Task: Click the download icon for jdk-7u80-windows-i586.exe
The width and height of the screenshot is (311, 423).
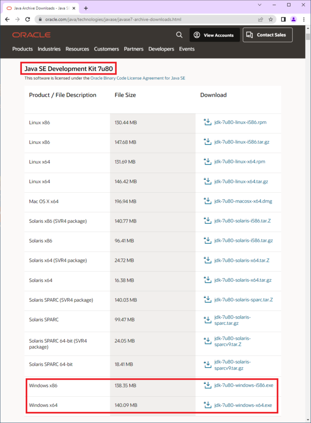Action: (x=207, y=385)
